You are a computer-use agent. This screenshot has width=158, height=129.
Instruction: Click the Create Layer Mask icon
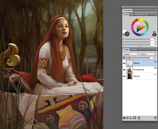pyautogui.click(x=135, y=118)
